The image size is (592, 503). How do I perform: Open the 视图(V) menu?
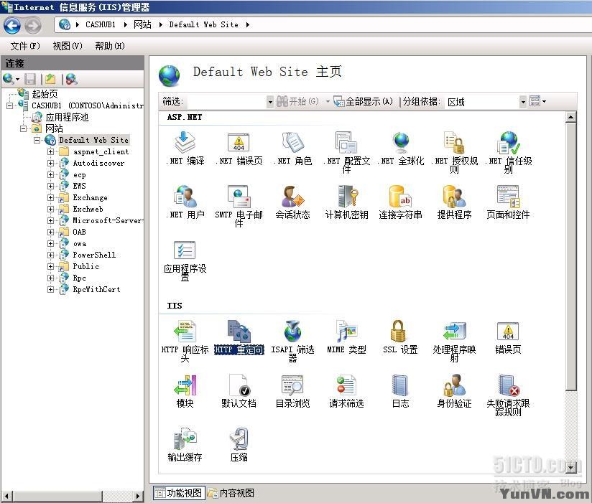68,46
